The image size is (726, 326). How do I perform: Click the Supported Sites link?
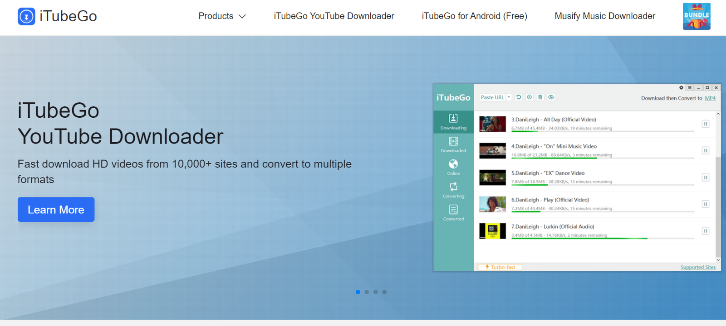[x=698, y=267]
